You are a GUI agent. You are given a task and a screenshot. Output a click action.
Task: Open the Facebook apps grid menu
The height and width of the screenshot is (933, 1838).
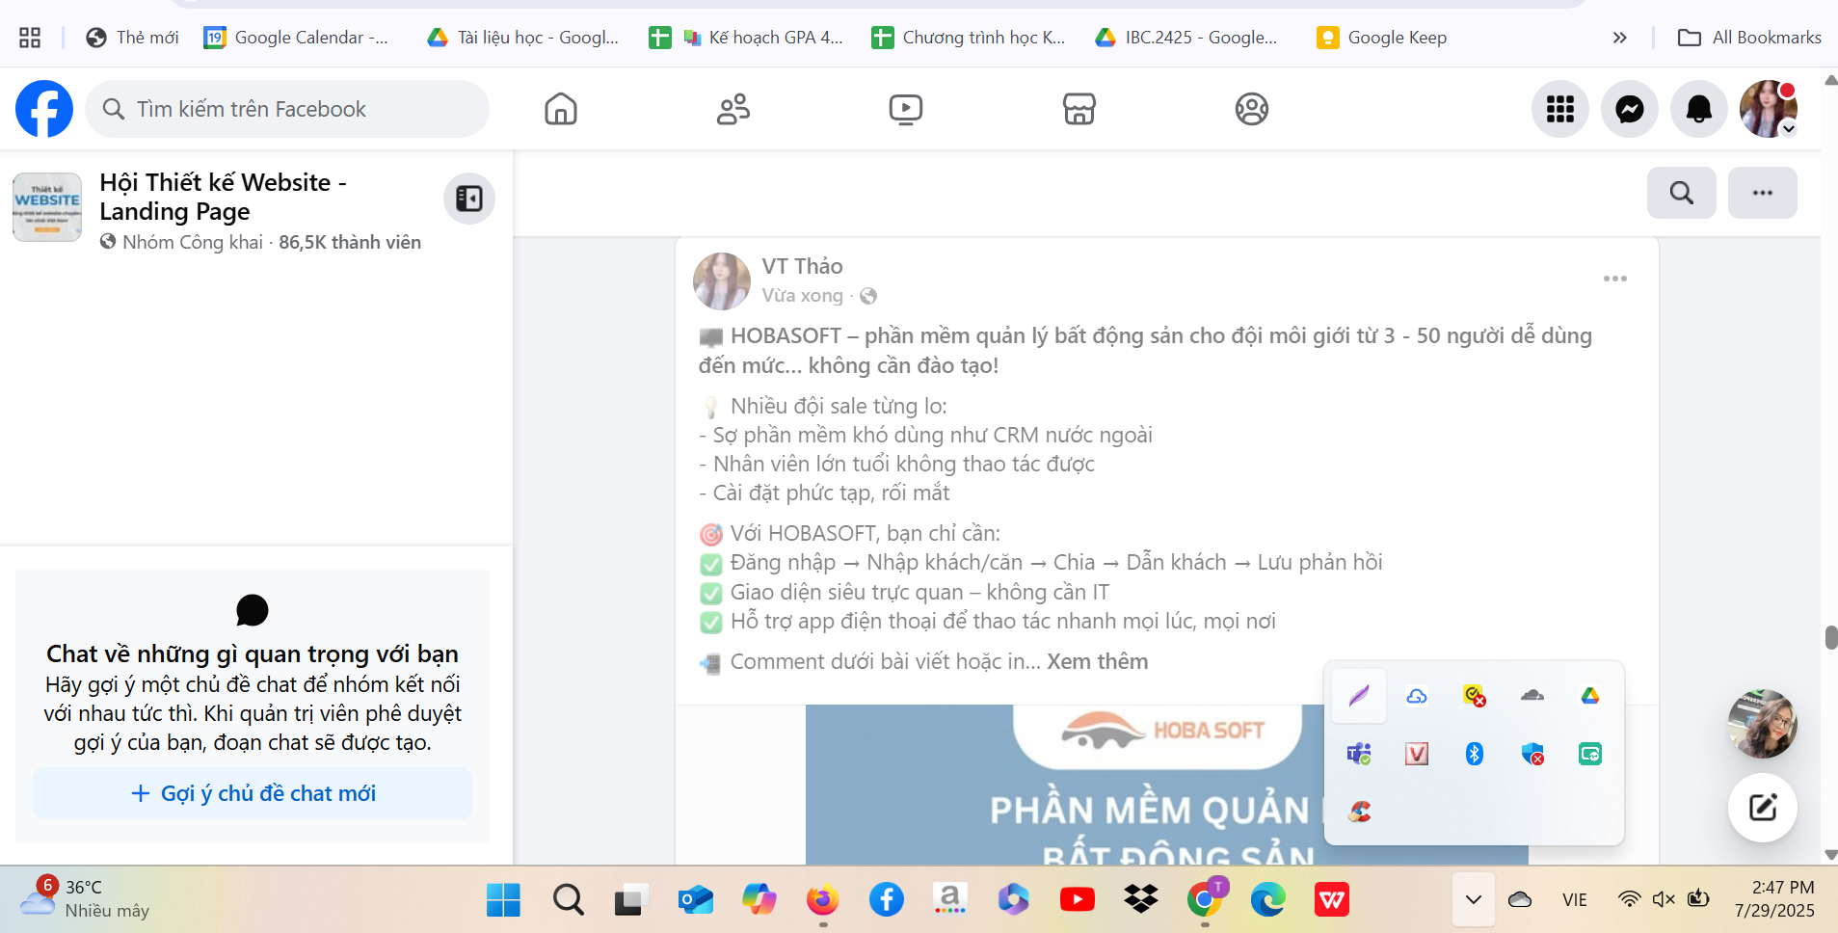tap(1559, 109)
